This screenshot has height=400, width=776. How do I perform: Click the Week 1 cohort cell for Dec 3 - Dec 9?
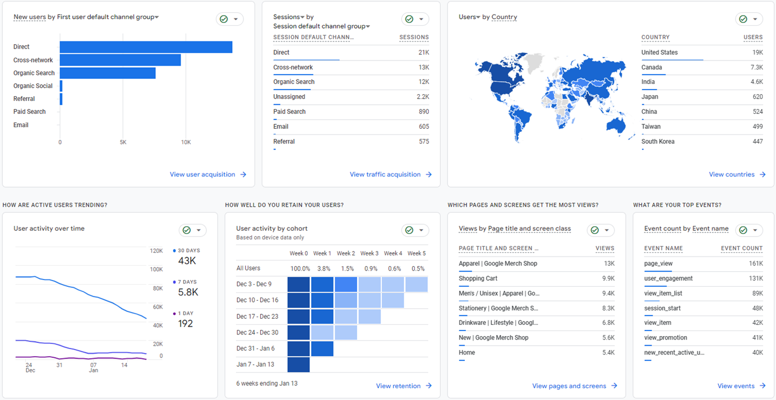point(322,285)
